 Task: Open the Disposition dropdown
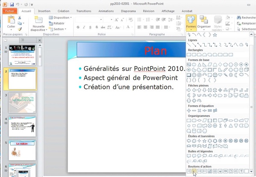pos(60,17)
